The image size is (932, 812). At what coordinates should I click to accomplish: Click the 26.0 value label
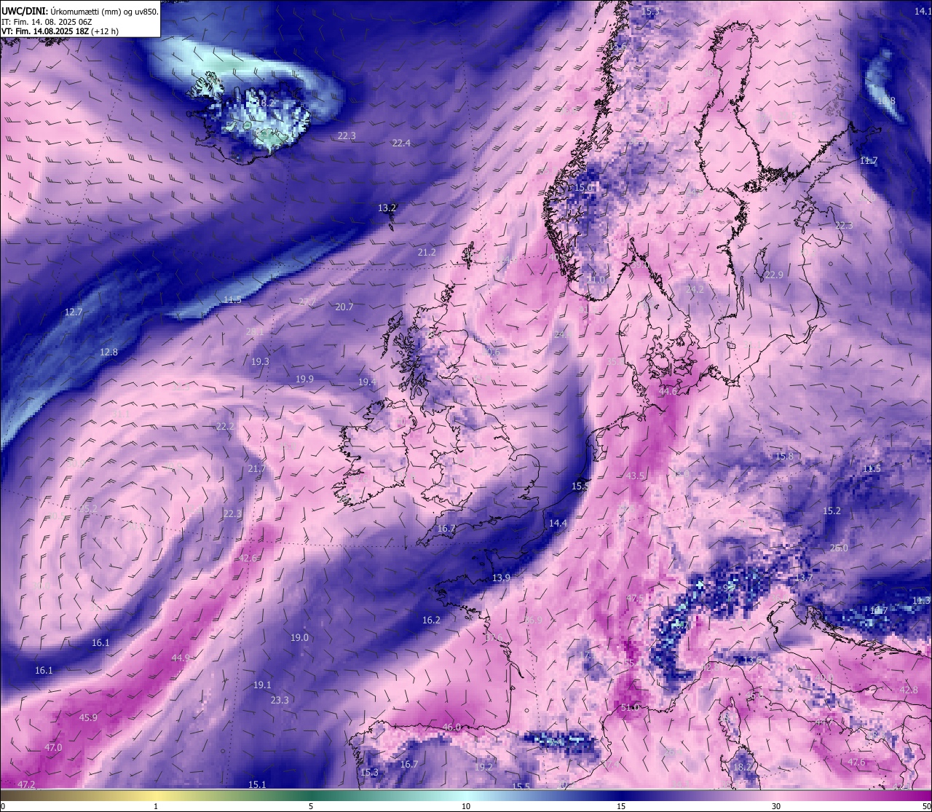tap(839, 548)
